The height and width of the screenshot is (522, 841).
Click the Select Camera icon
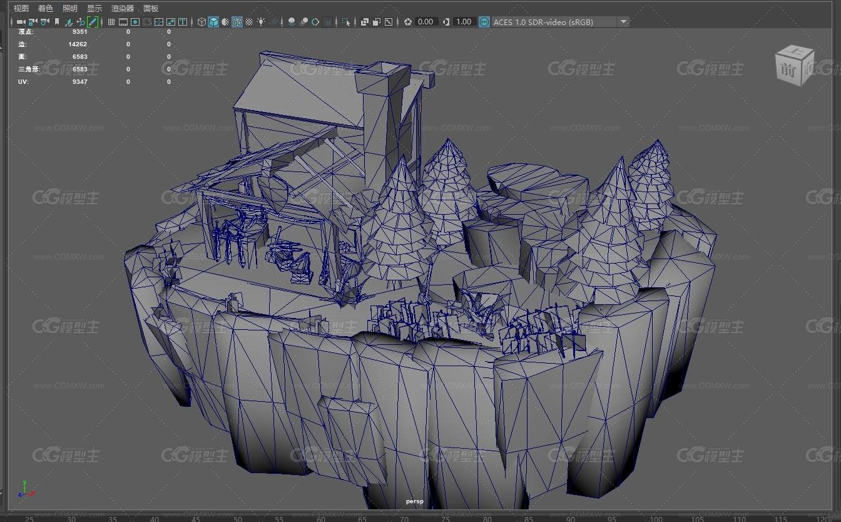tap(21, 22)
